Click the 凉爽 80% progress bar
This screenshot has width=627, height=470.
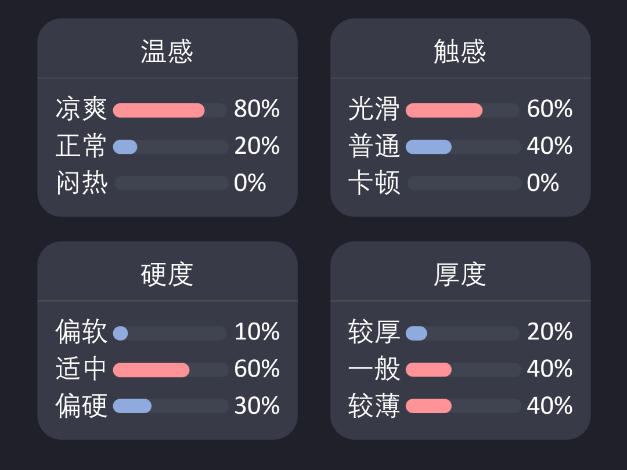(x=170, y=110)
